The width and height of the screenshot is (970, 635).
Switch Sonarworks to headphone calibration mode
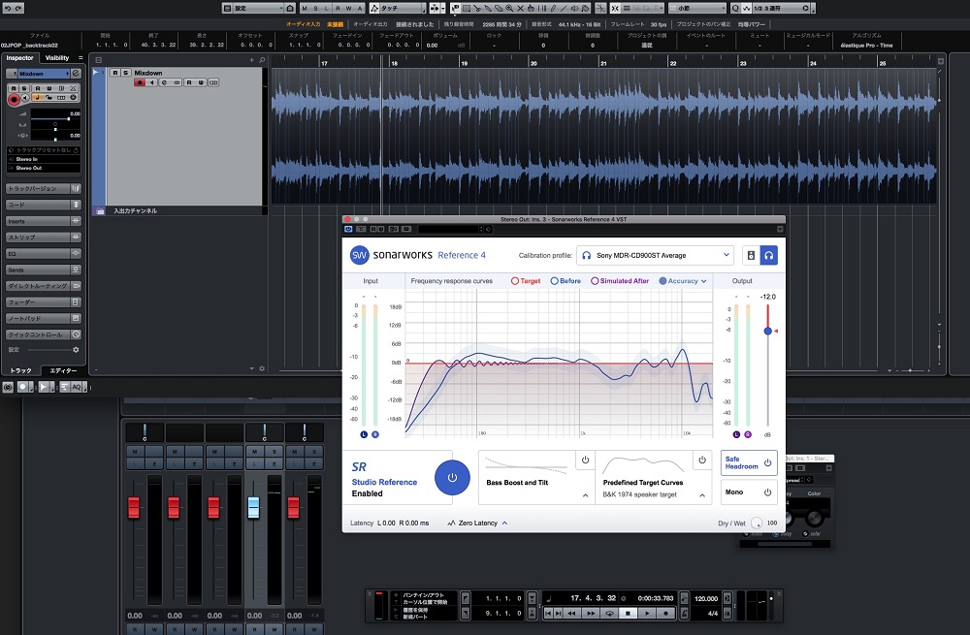tap(769, 255)
